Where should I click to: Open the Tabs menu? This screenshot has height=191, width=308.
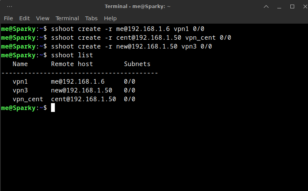(91, 18)
